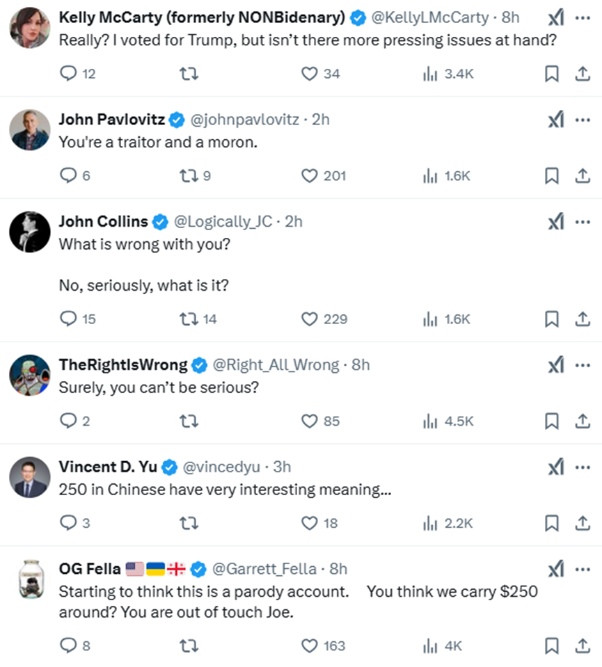The width and height of the screenshot is (602, 667).
Task: Click OG Fella's jar avatar
Action: tap(29, 579)
